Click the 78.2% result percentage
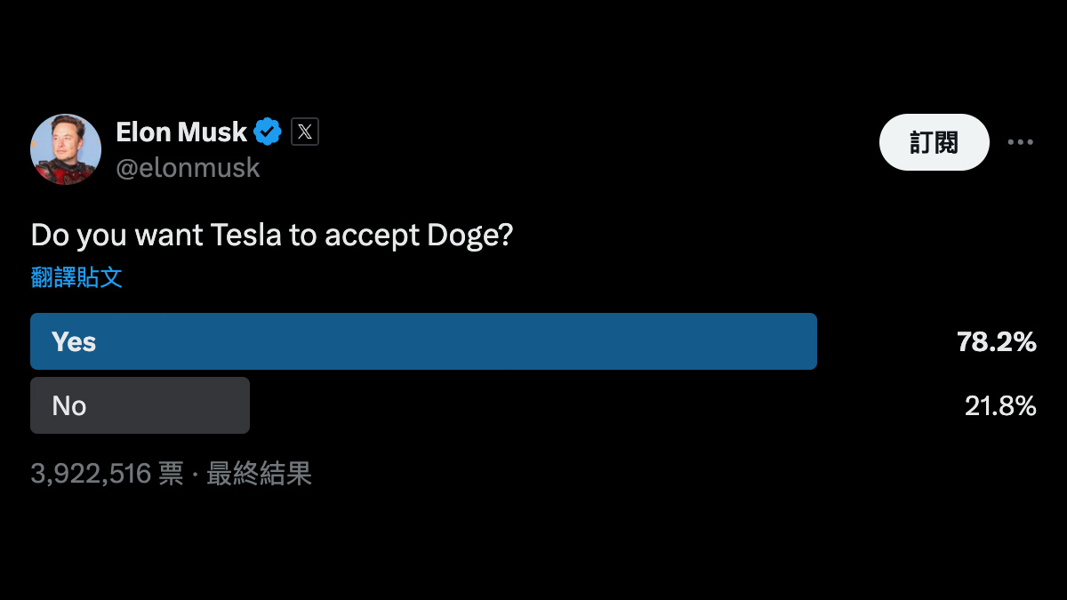The height and width of the screenshot is (600, 1067). (997, 341)
